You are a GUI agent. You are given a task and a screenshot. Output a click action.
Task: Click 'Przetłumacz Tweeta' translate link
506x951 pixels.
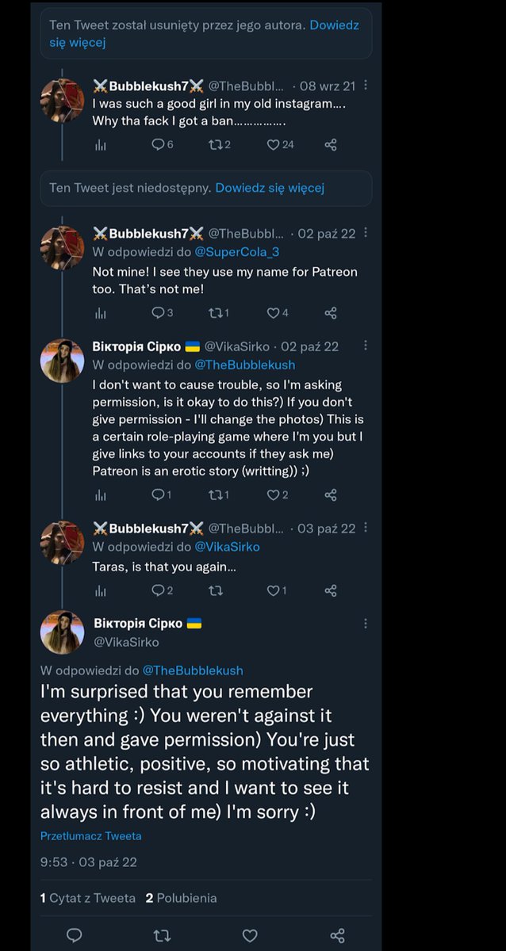(x=91, y=835)
